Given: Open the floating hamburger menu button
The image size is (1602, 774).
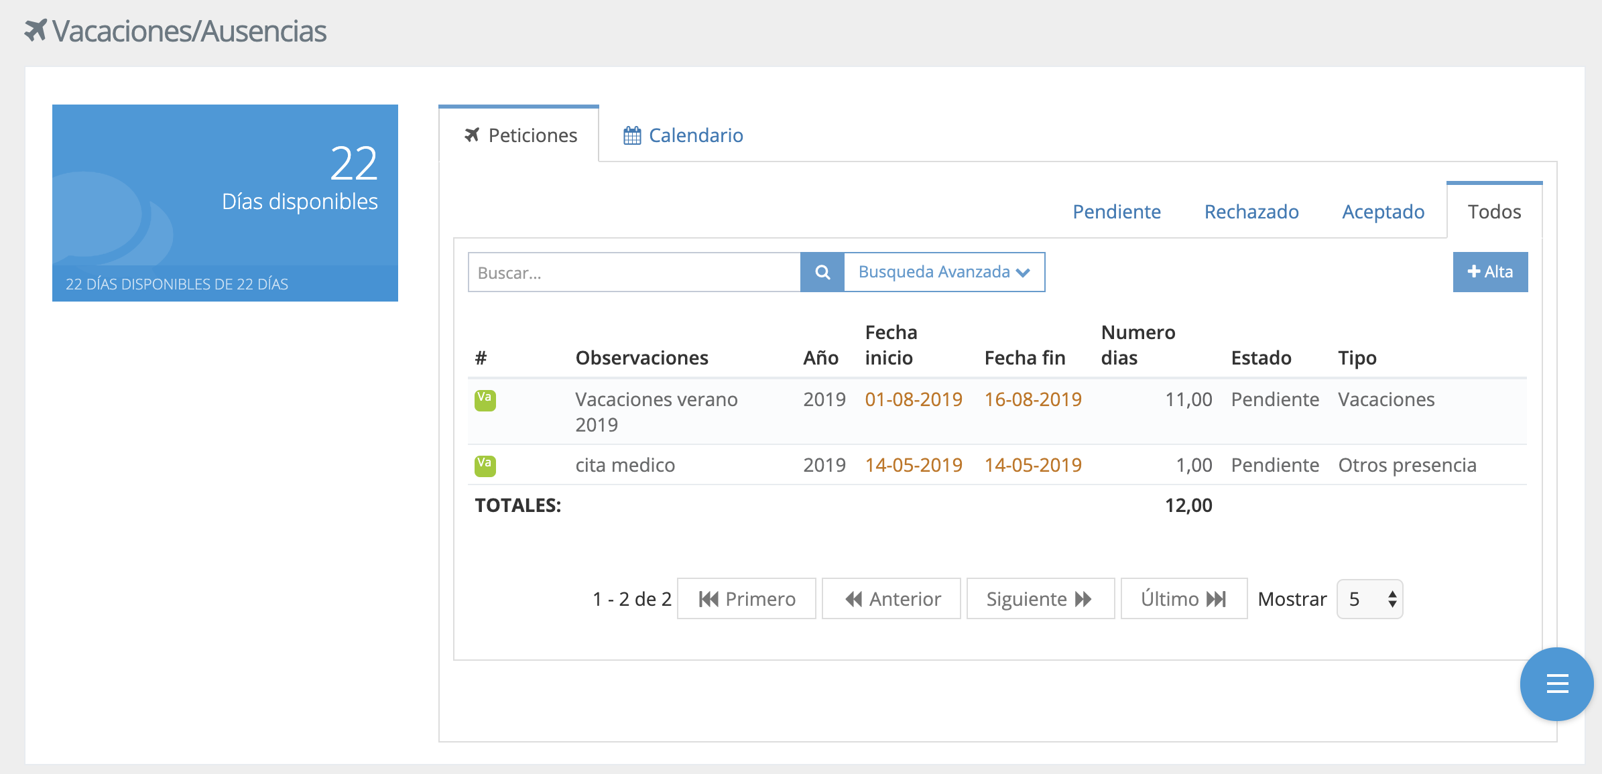Looking at the screenshot, I should 1556,684.
